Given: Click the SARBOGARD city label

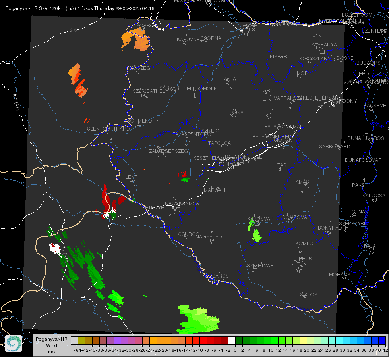Looking at the screenshot, I should [x=335, y=147].
